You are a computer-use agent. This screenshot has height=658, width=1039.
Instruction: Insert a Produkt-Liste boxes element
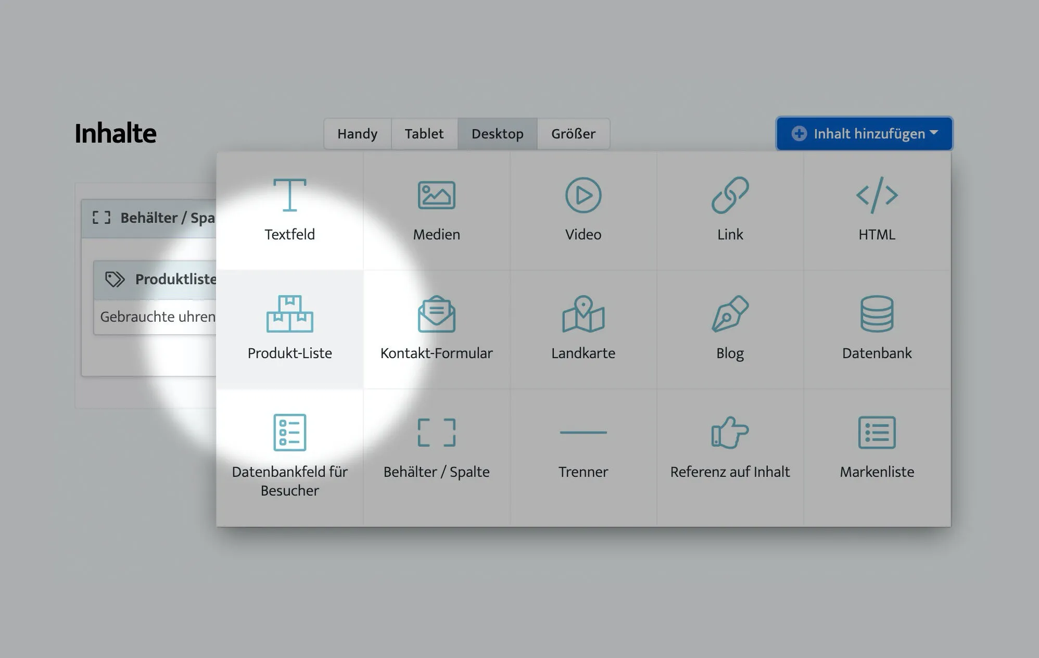coord(290,314)
